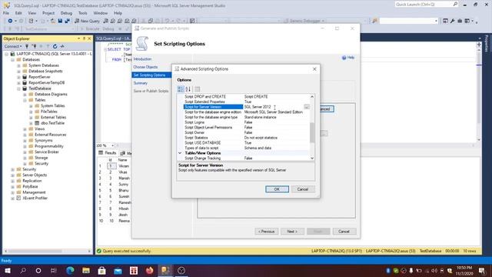Open the Tools menu
Image resolution: width=492 pixels, height=277 pixels.
83,13
